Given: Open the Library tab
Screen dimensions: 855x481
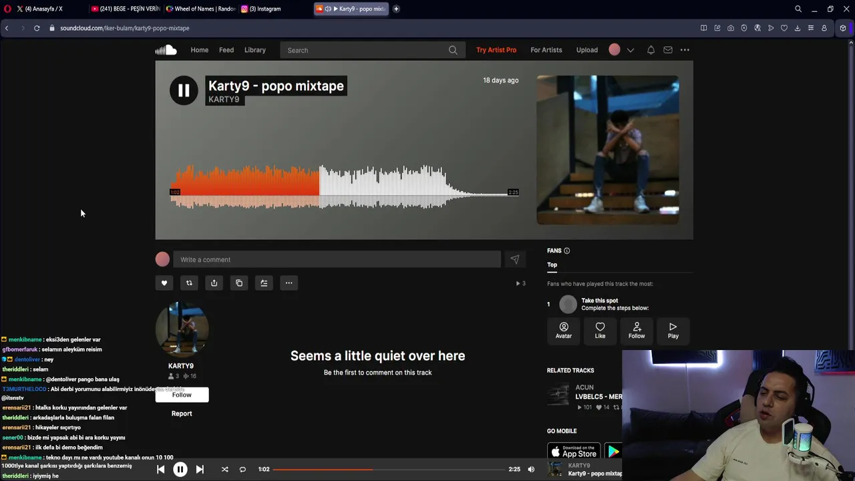Looking at the screenshot, I should coord(255,50).
